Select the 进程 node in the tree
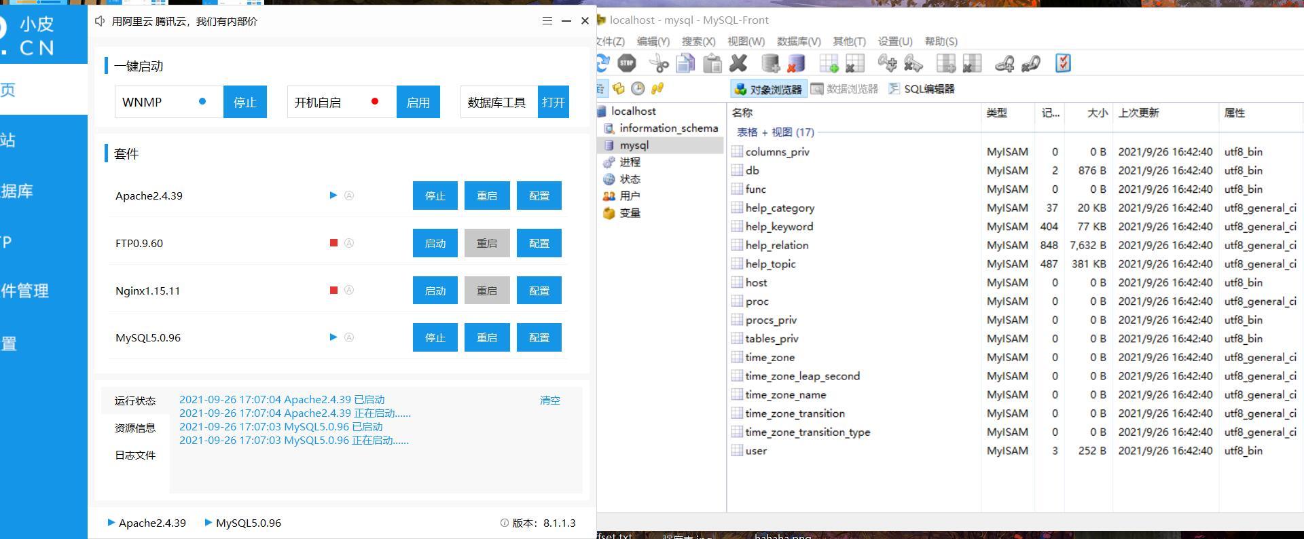Image resolution: width=1304 pixels, height=539 pixels. pyautogui.click(x=630, y=162)
